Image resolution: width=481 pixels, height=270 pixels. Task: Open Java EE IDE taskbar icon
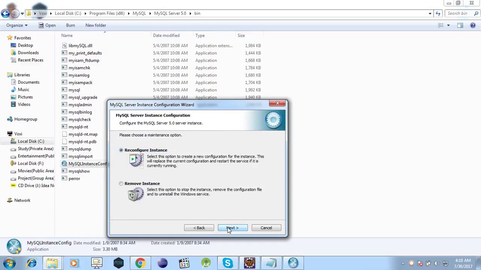[250, 263]
